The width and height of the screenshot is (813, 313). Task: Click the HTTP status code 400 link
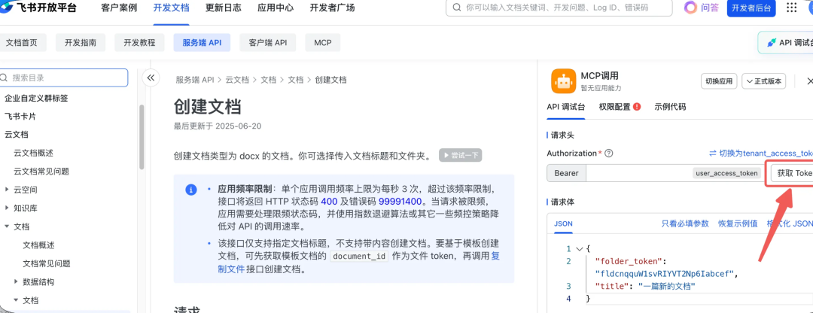329,201
